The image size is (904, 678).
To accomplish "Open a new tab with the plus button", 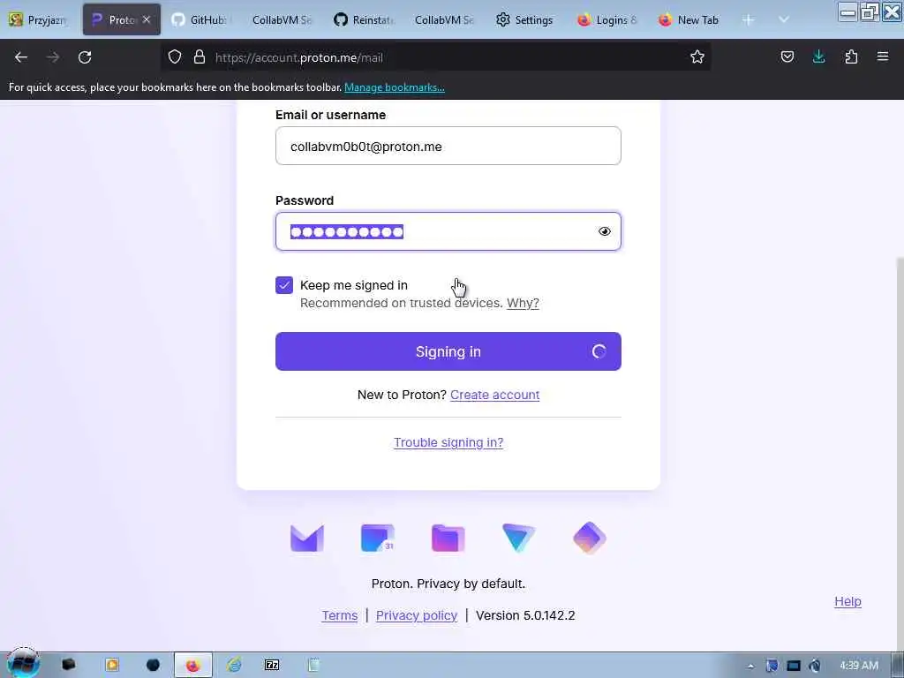I will 749,19.
